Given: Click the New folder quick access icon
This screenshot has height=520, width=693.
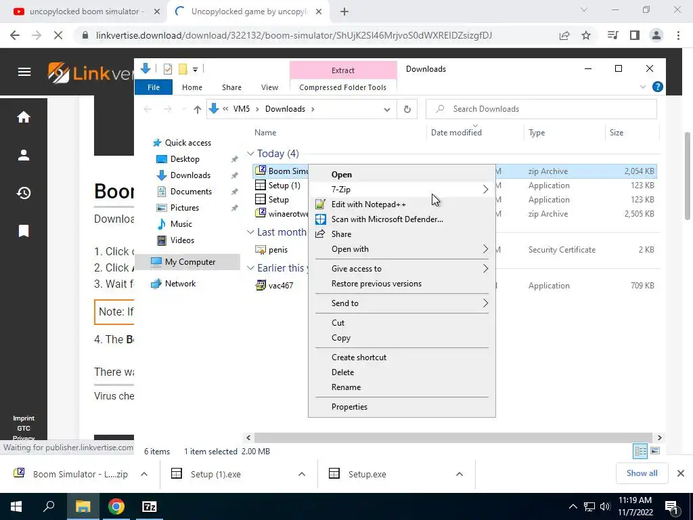Looking at the screenshot, I should (x=183, y=69).
